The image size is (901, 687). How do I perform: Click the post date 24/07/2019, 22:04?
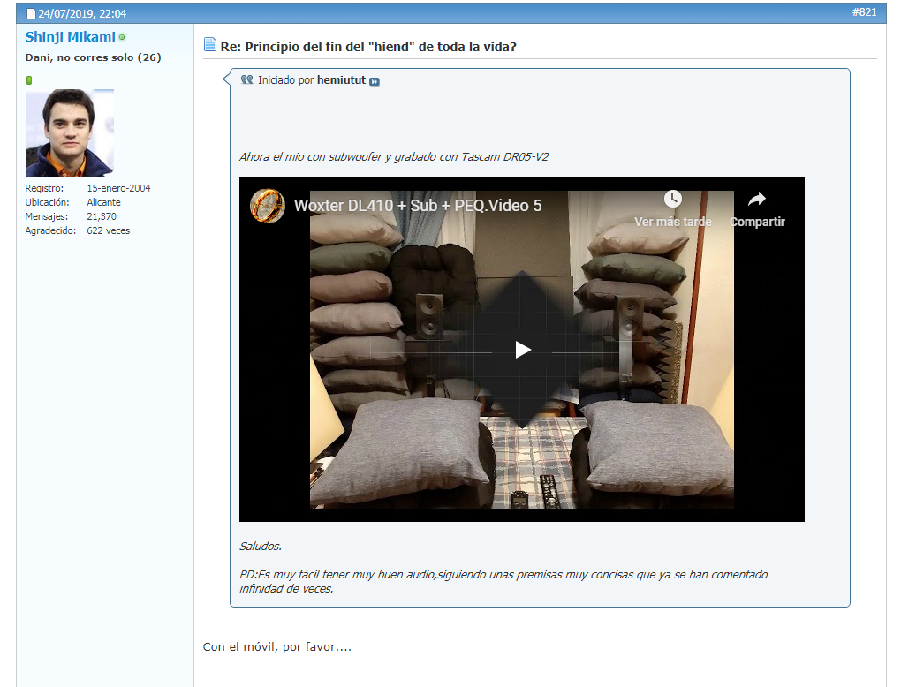point(82,14)
